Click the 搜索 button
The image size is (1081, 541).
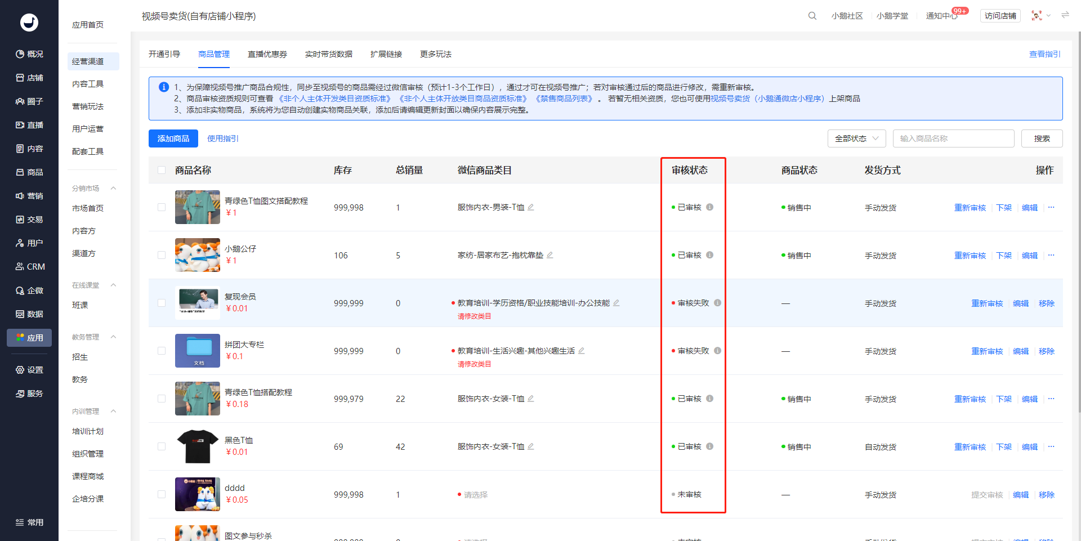point(1042,138)
